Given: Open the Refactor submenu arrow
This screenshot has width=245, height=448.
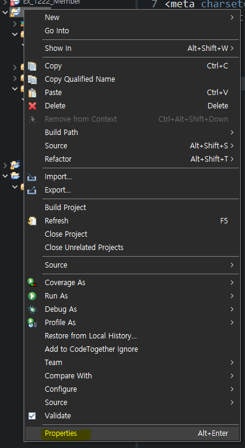Looking at the screenshot, I should pyautogui.click(x=232, y=159).
